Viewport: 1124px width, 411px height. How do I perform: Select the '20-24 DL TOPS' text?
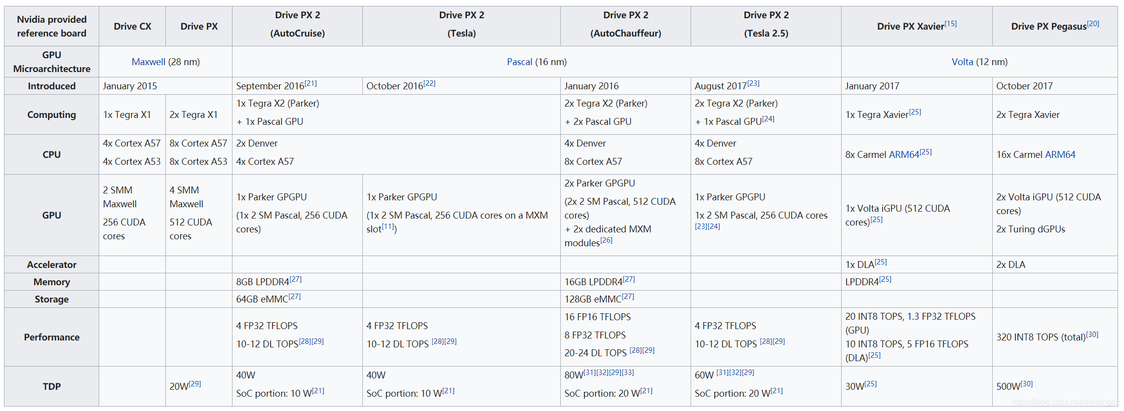(x=595, y=353)
